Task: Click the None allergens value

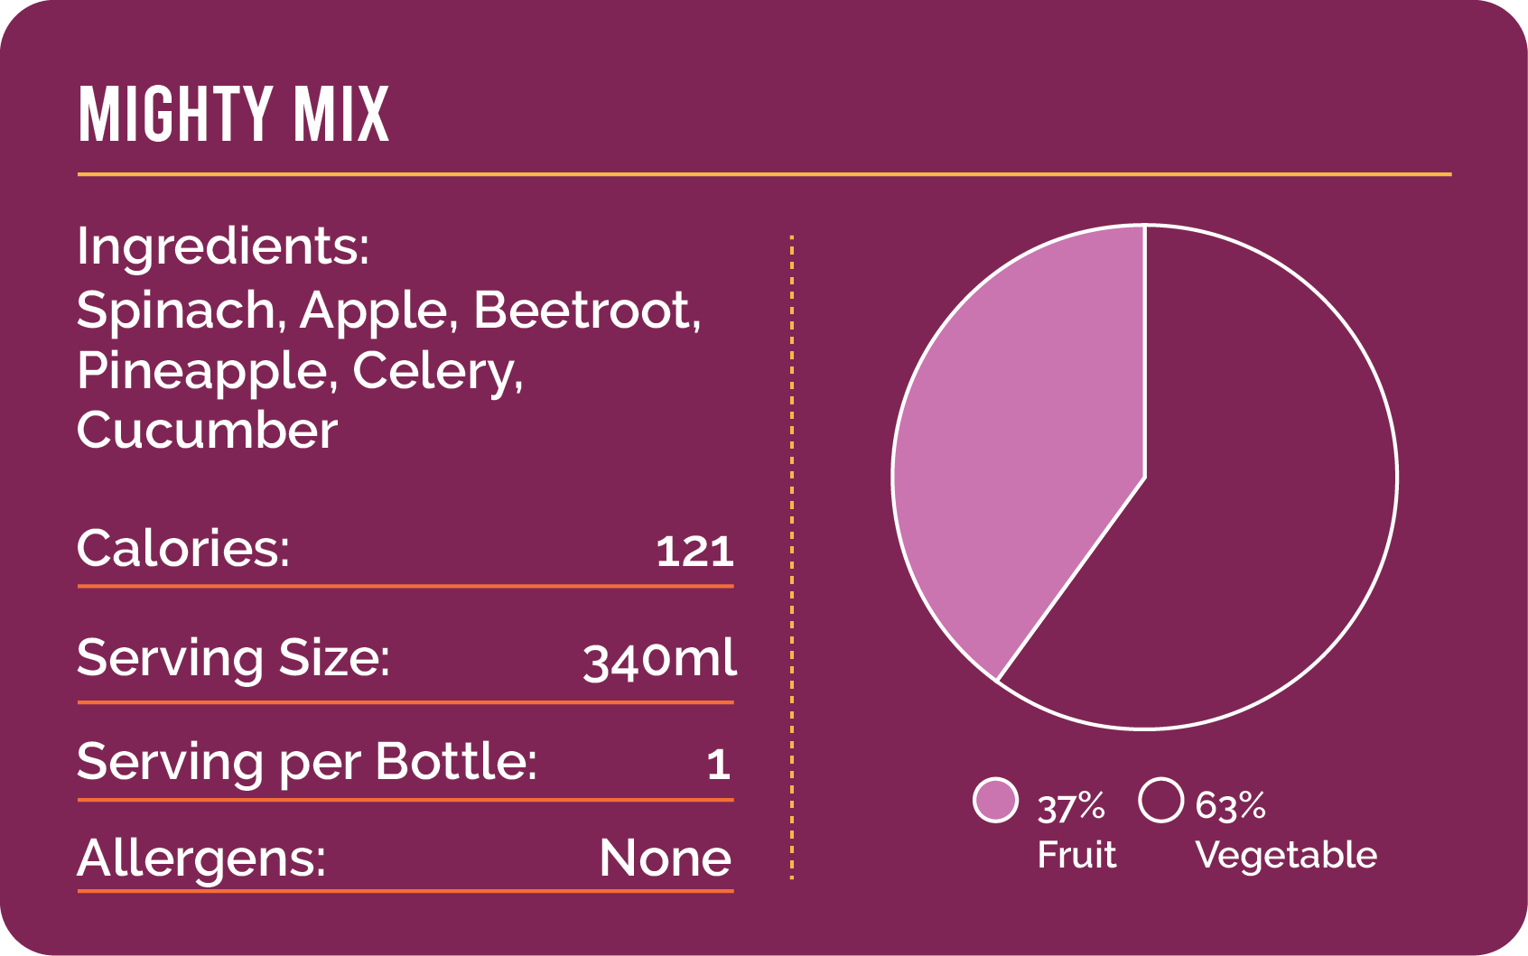Action: (x=665, y=858)
